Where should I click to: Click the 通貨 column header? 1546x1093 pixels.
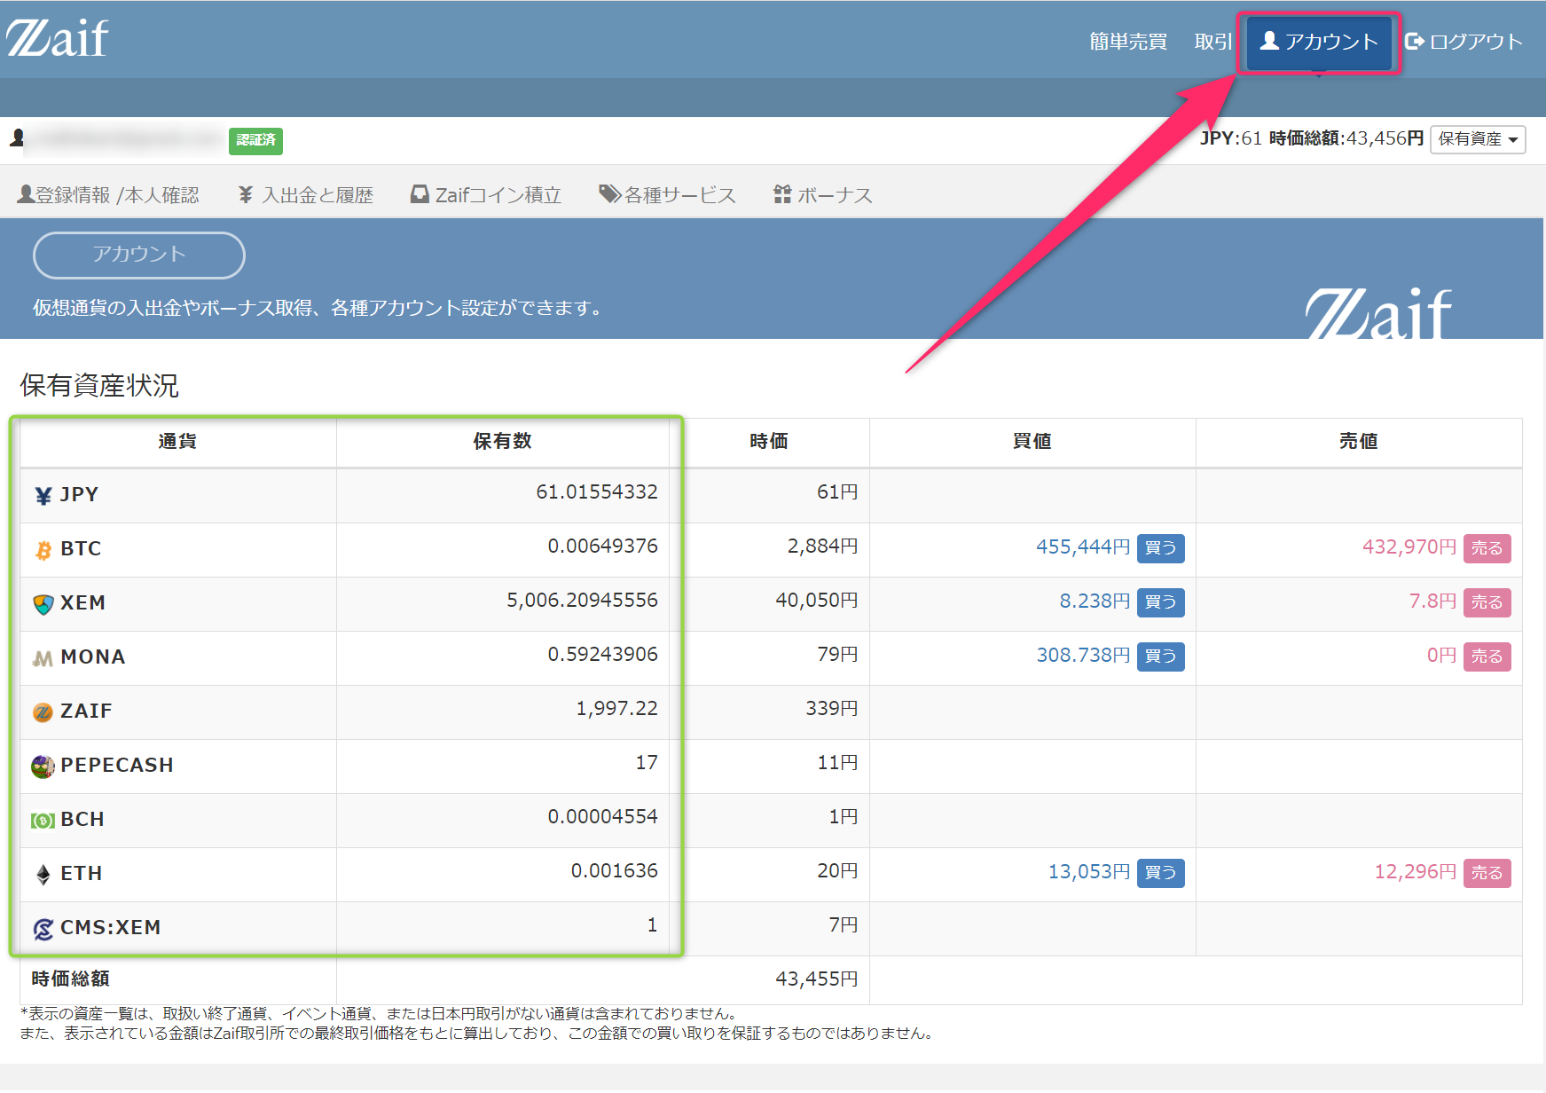click(x=177, y=442)
